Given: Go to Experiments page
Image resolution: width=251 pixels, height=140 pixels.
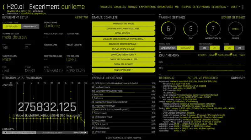Looking at the screenshot, I should tap(147, 7).
